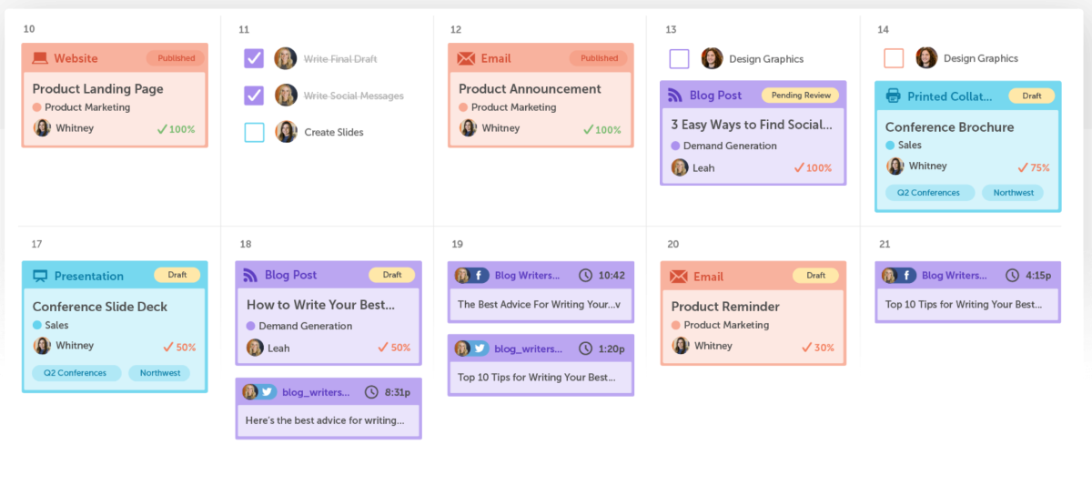Click the Website laptop icon on day 10
The image size is (1092, 485).
40,58
